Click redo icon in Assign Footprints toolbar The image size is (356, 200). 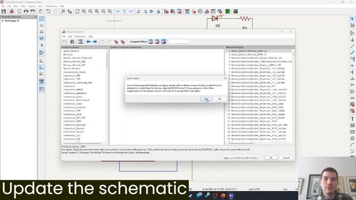pyautogui.click(x=110, y=42)
